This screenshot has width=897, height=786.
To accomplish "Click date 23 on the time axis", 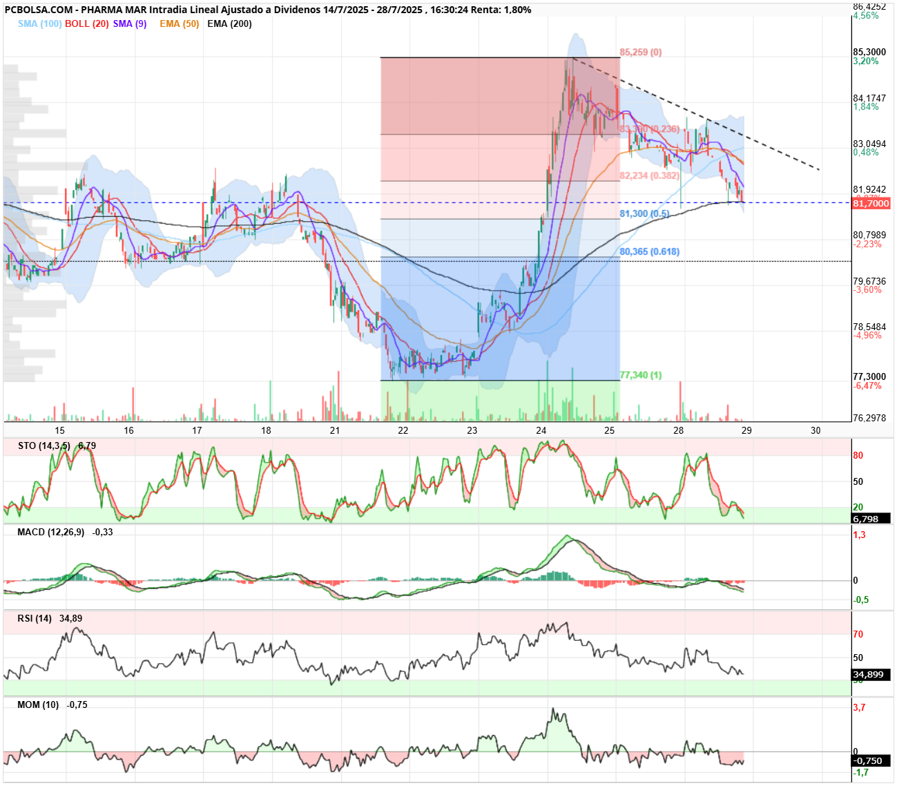I will (x=472, y=430).
